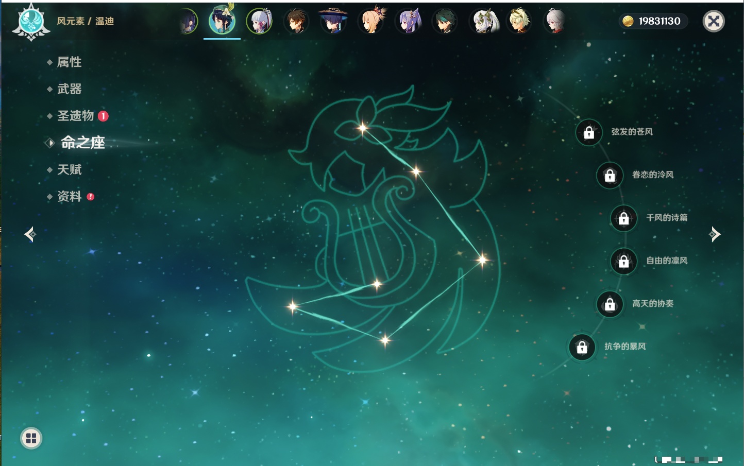Click the 眷恋的泠风 constellation label

[653, 175]
